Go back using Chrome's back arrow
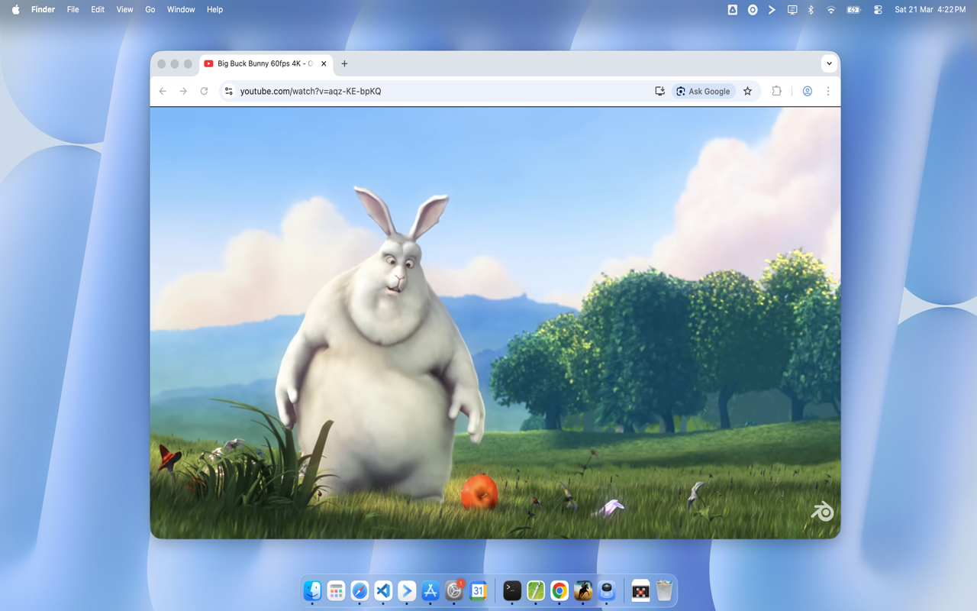This screenshot has height=611, width=977. [163, 91]
